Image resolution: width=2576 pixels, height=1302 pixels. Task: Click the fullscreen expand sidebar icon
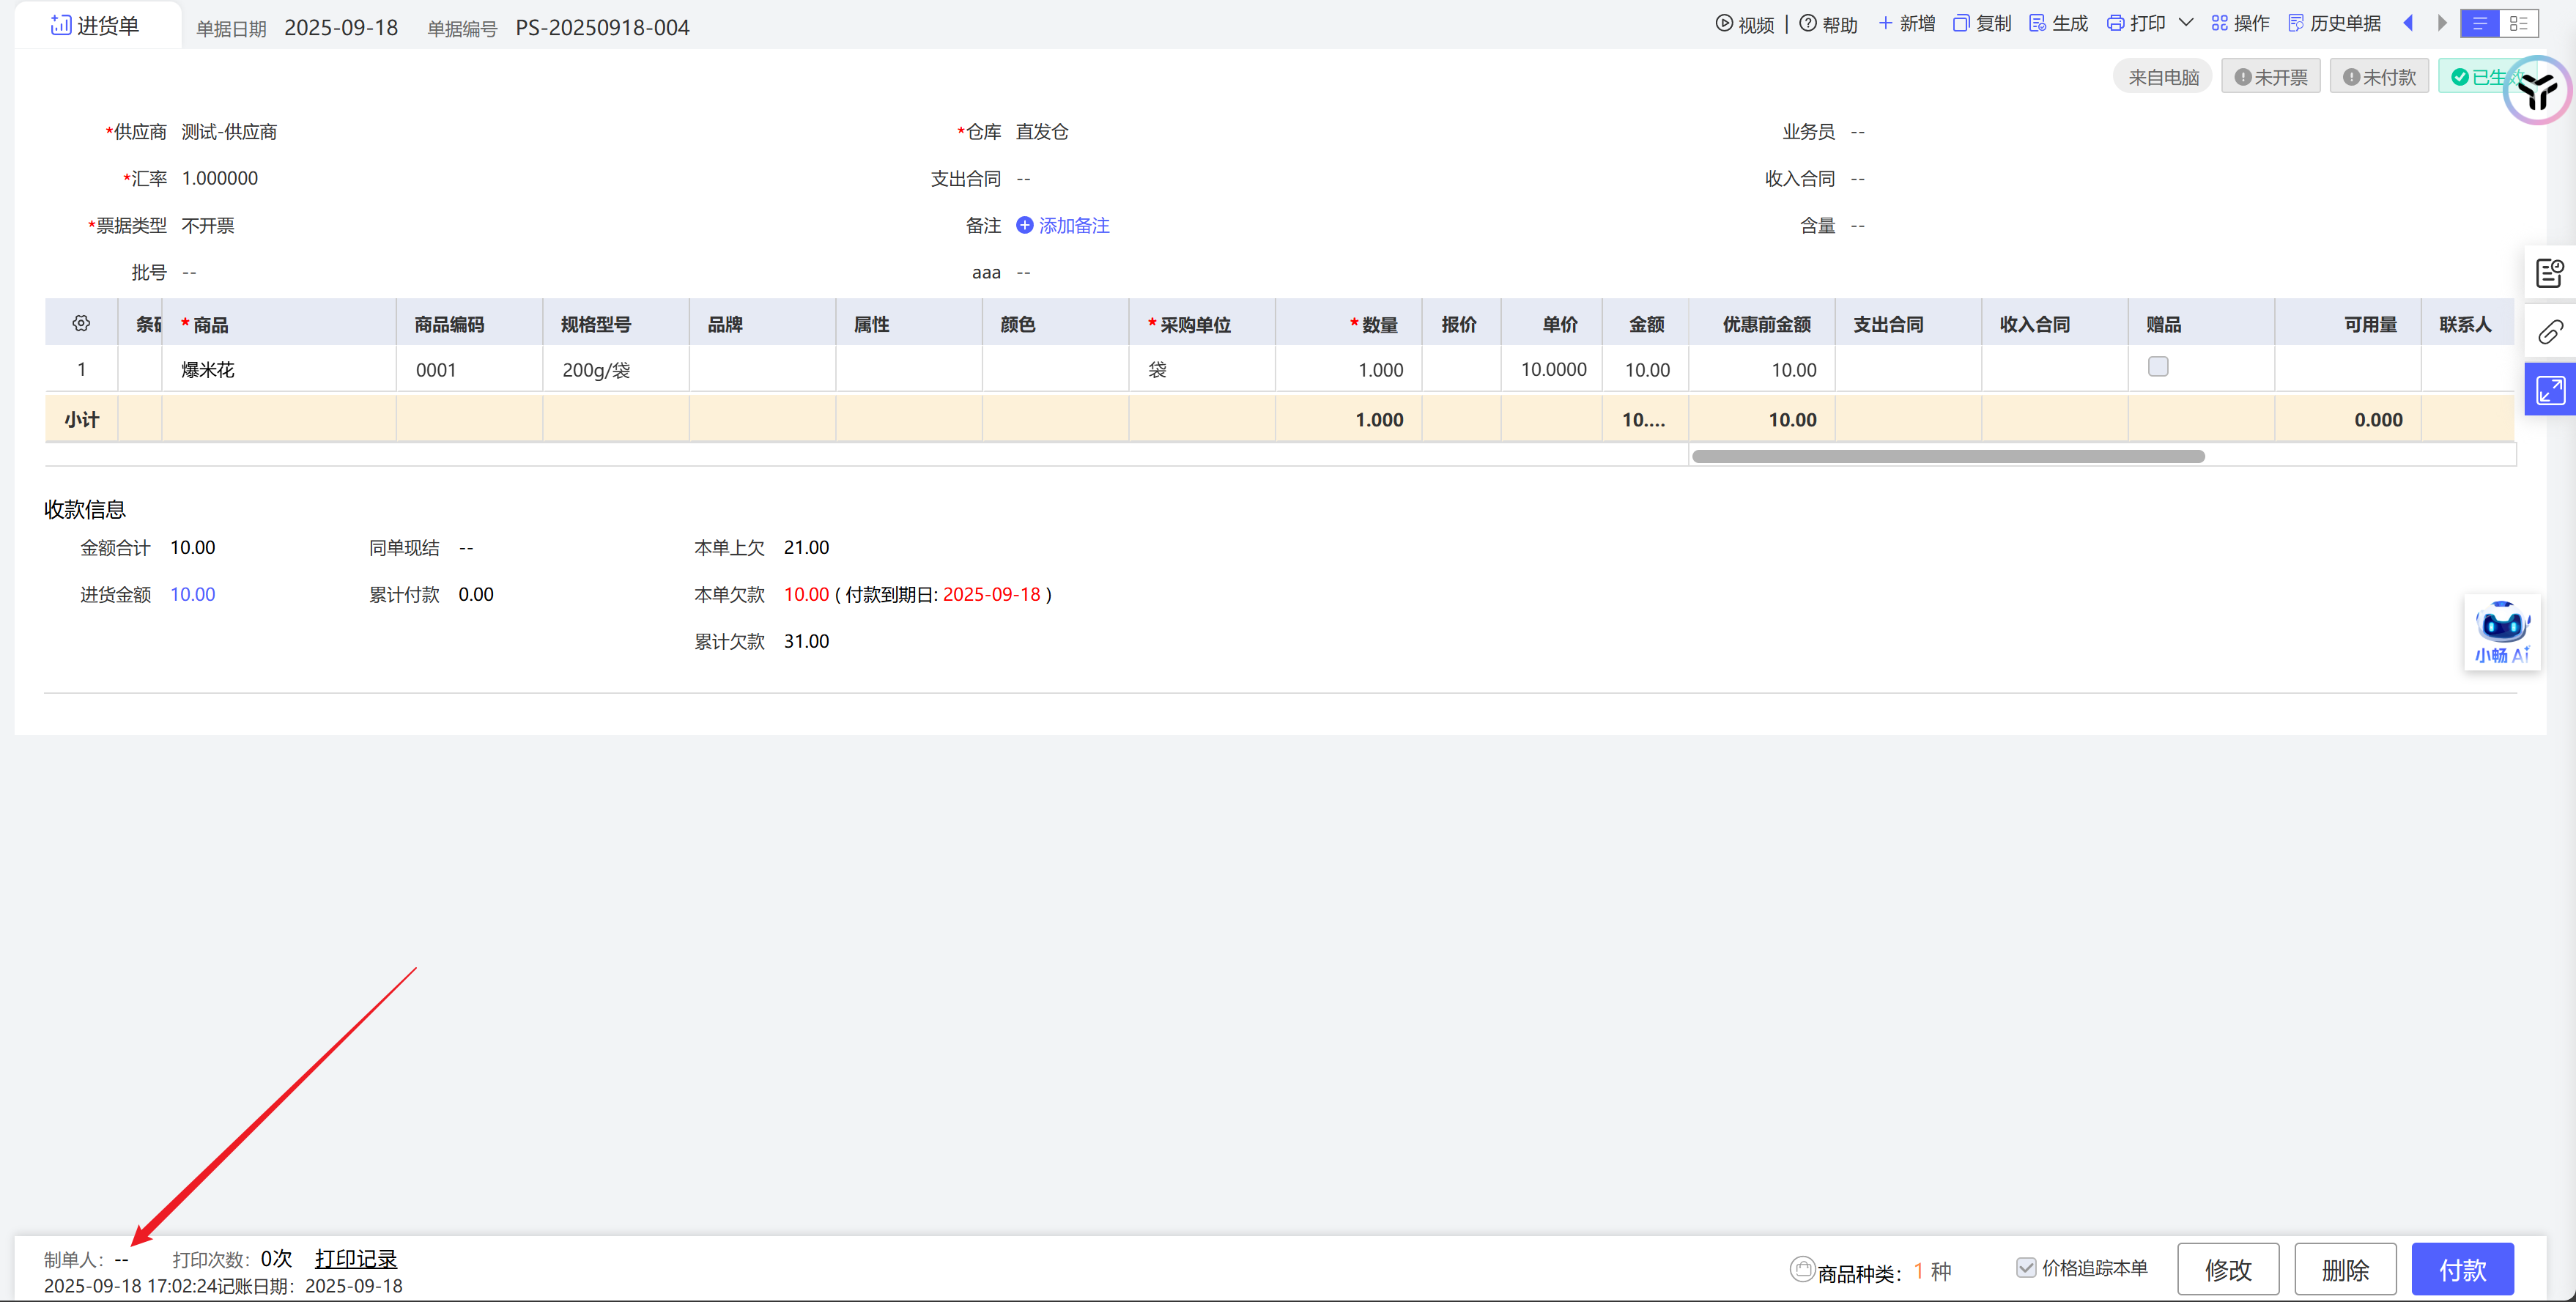tap(2549, 390)
